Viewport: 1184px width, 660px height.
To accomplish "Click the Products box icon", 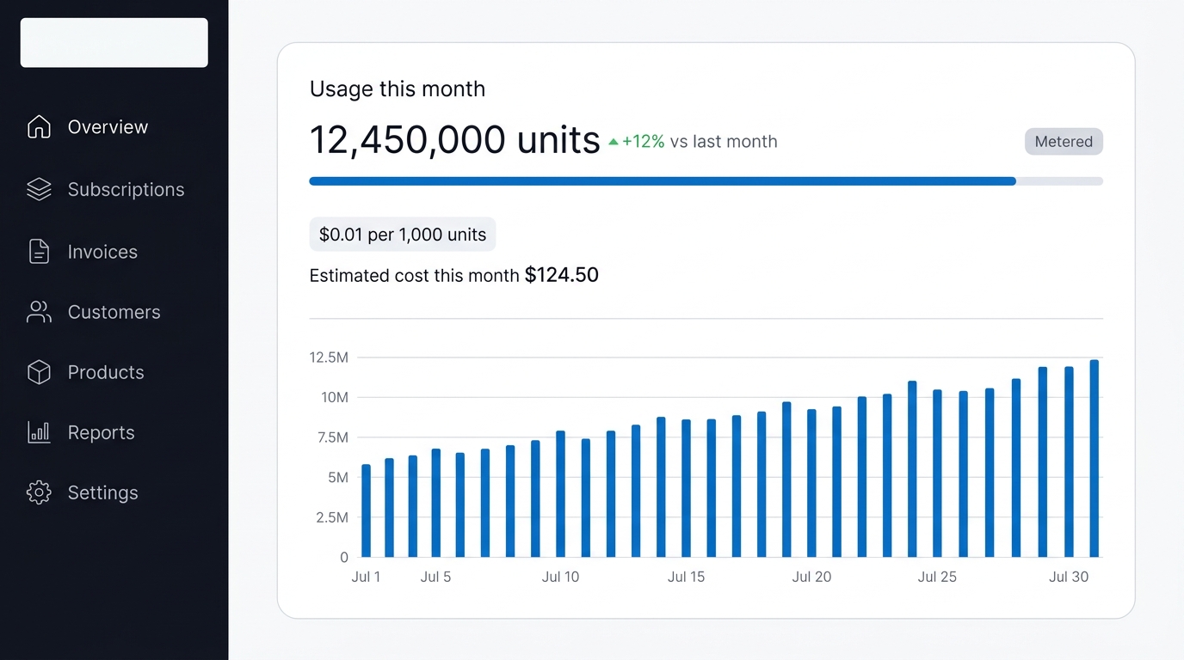I will (x=39, y=372).
